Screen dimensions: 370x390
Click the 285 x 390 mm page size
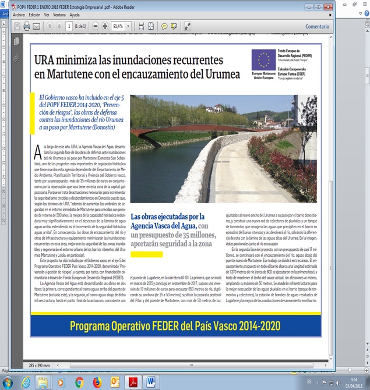pos(39,366)
